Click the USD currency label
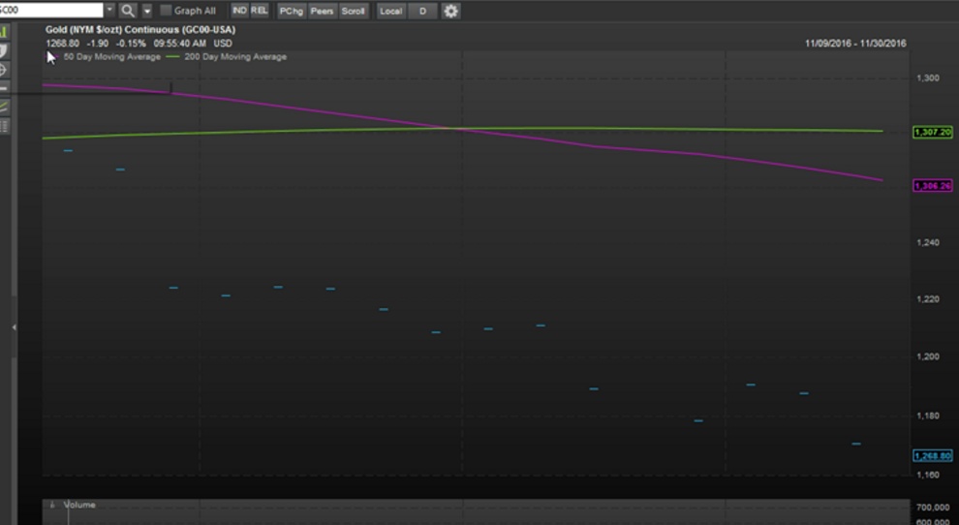959x525 pixels. pyautogui.click(x=223, y=44)
